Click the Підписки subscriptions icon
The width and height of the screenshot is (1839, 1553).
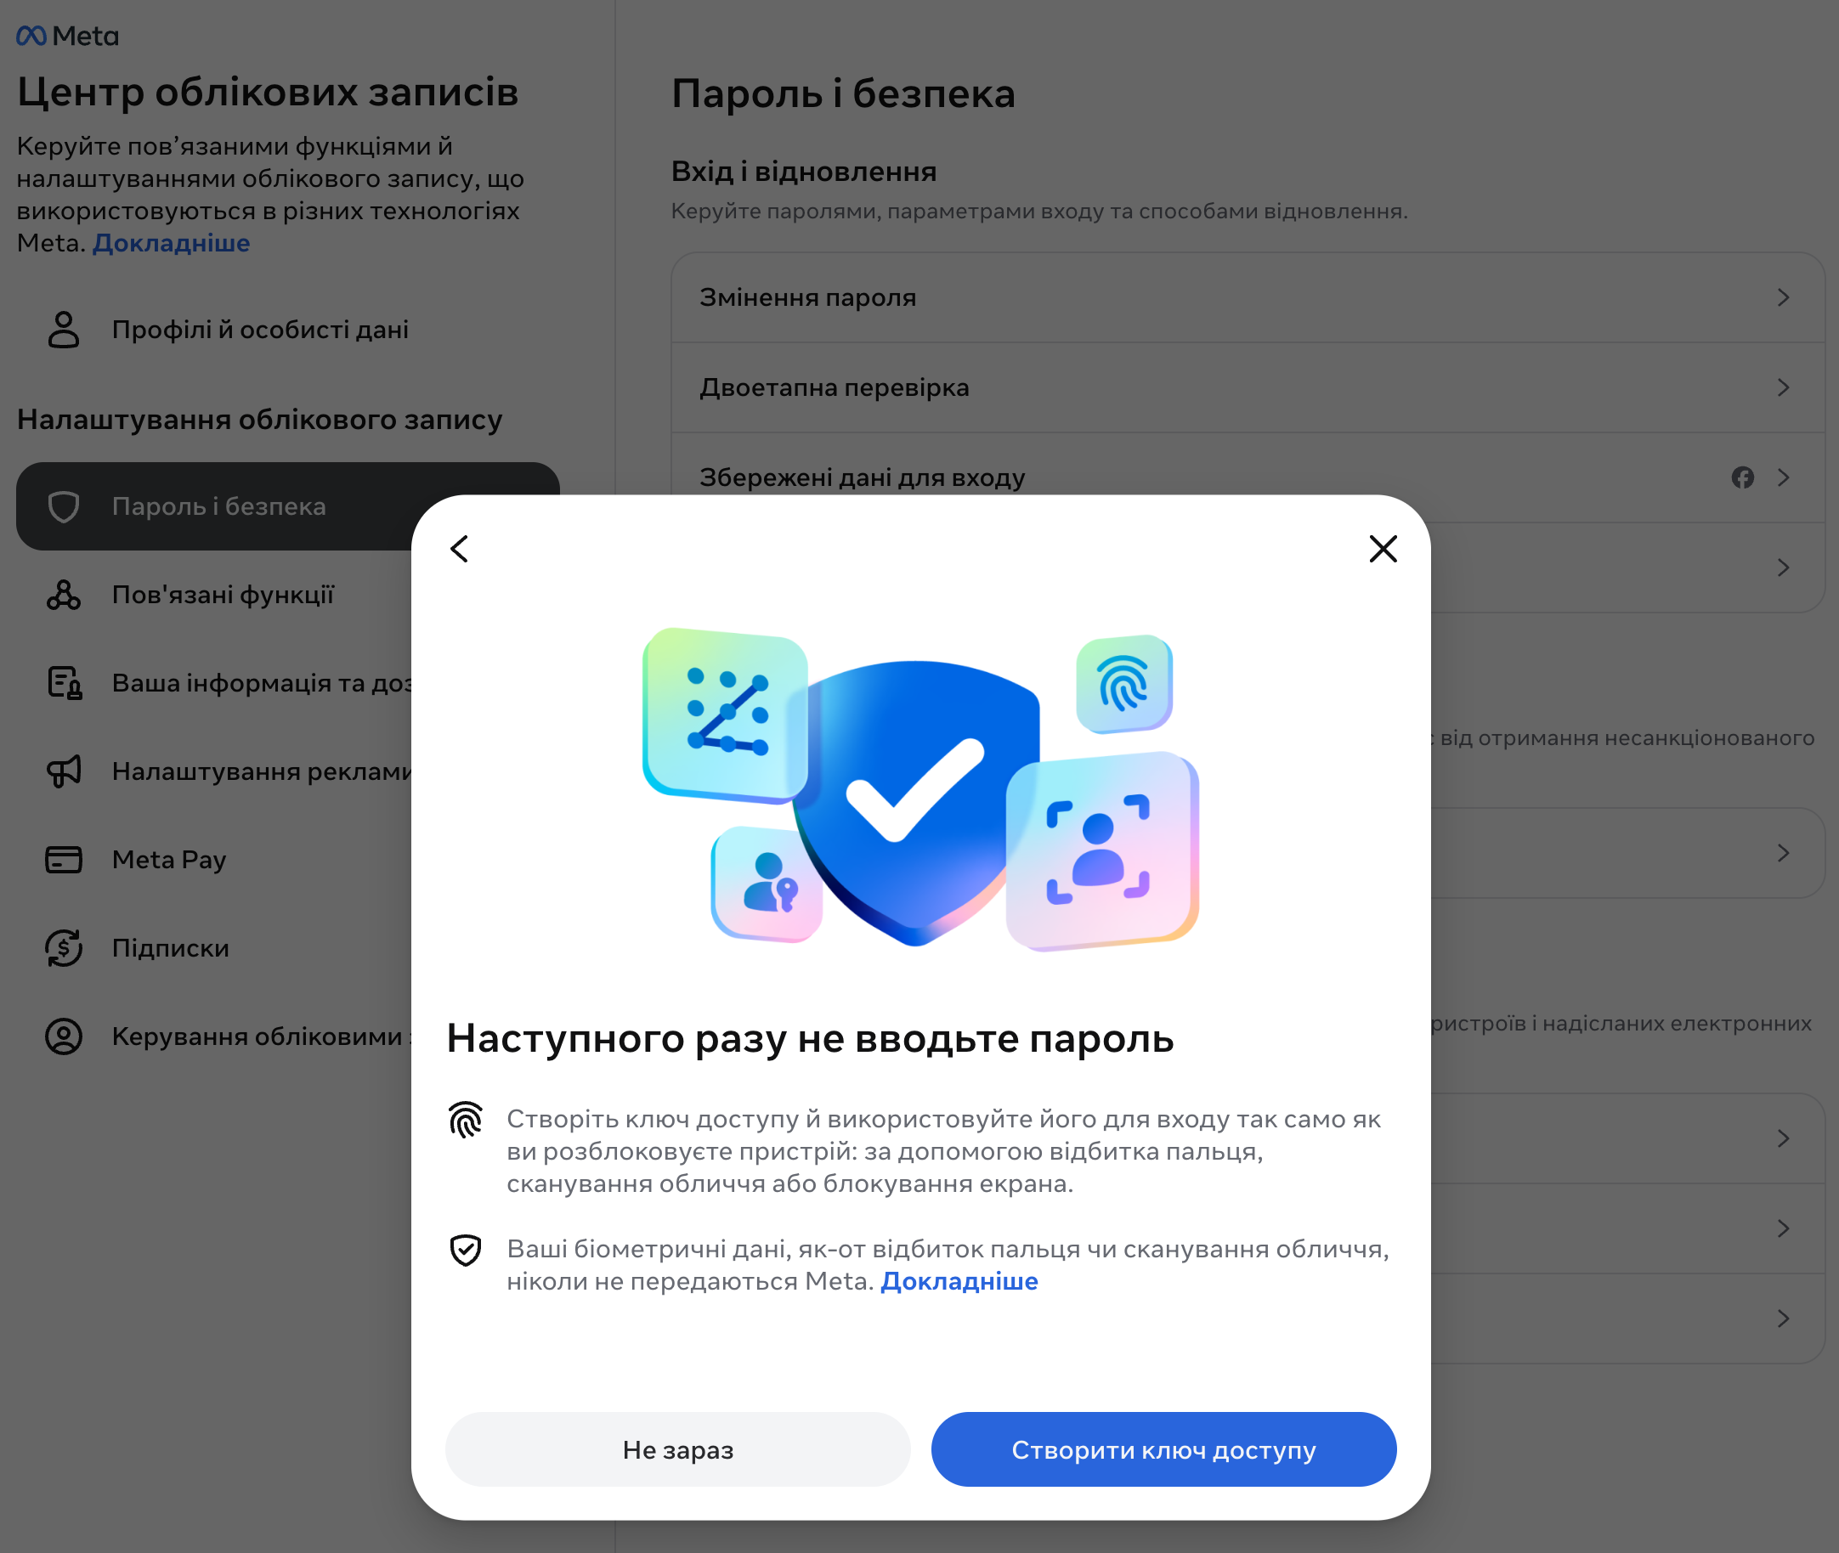(x=64, y=948)
